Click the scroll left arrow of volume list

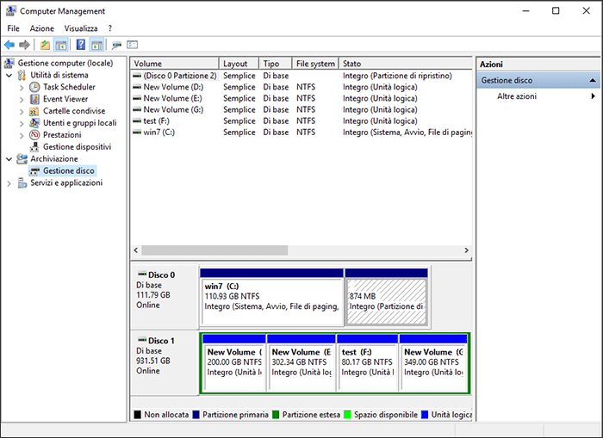coord(136,250)
